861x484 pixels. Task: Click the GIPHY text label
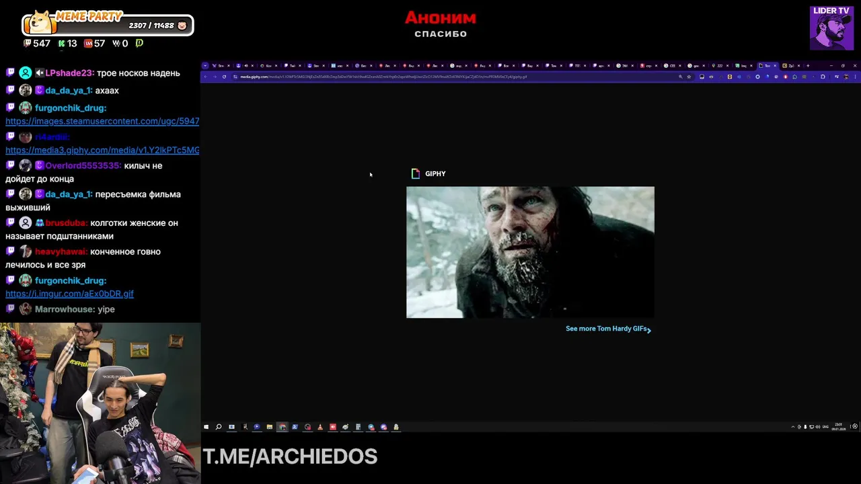point(435,173)
